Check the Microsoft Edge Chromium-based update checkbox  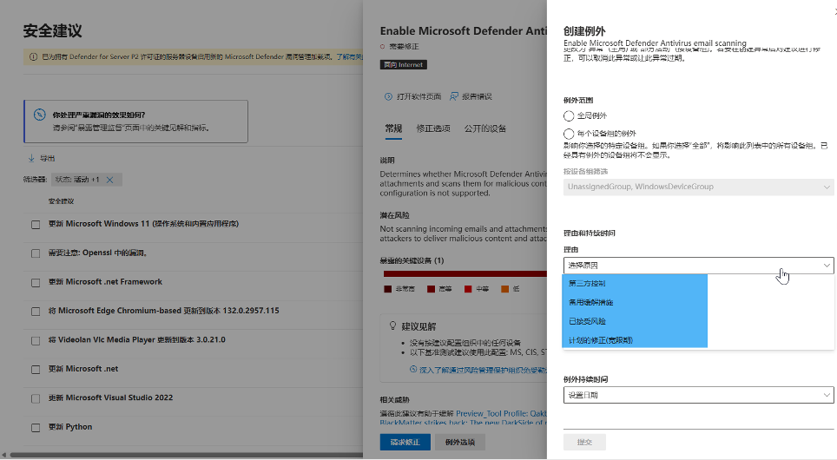pos(36,312)
